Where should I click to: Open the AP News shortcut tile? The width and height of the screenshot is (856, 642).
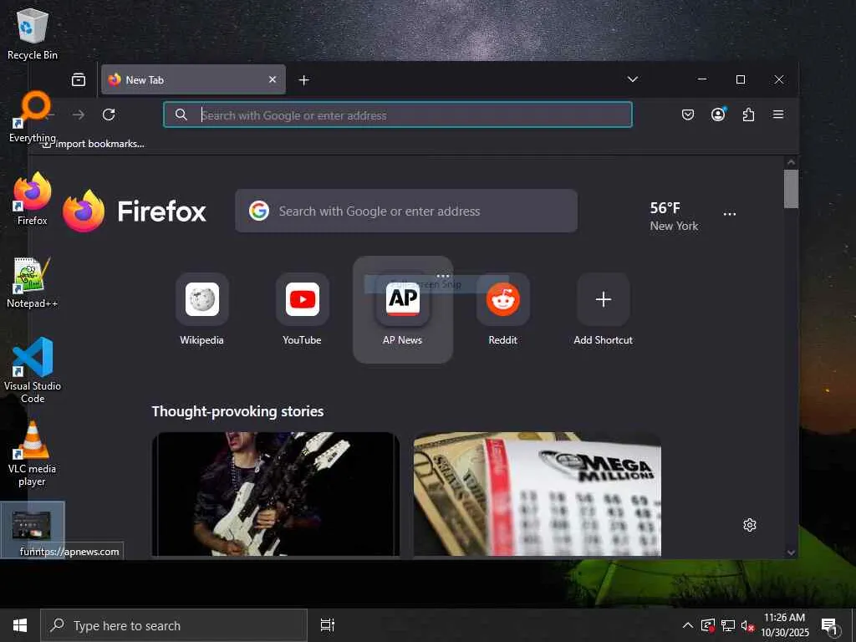tap(402, 310)
